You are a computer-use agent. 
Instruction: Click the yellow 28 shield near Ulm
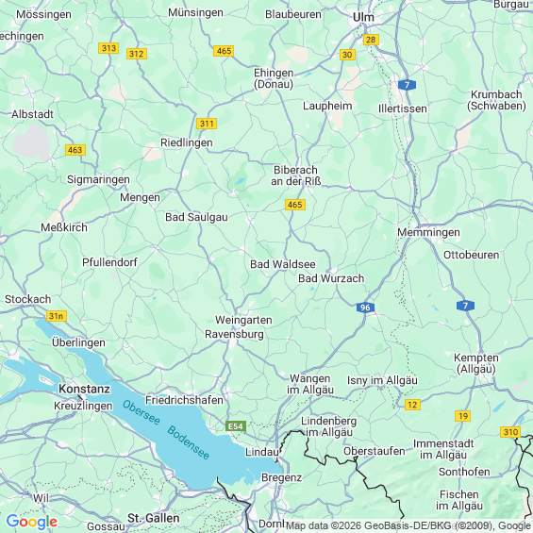point(371,40)
